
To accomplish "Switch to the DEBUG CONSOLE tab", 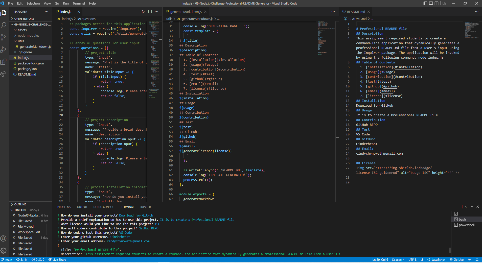I will (104, 207).
